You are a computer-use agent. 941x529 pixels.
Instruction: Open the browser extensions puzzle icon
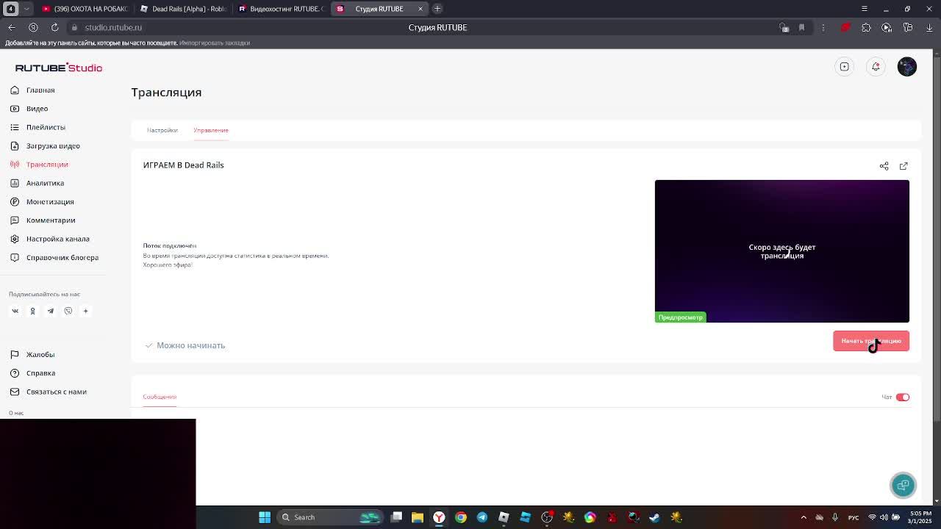click(x=866, y=27)
